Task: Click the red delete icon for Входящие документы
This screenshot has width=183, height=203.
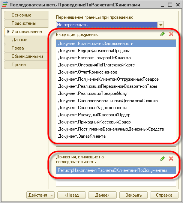Action: point(171,34)
